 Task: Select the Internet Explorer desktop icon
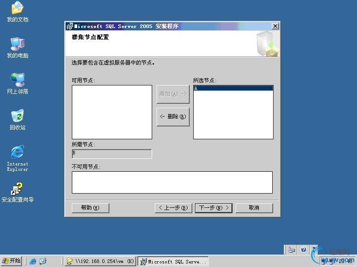tap(17, 158)
